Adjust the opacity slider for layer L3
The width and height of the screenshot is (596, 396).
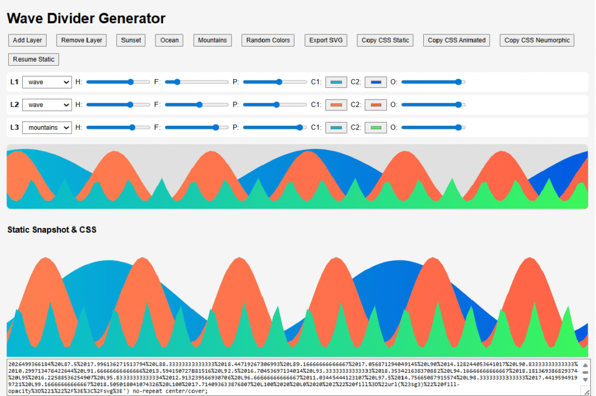(x=433, y=127)
